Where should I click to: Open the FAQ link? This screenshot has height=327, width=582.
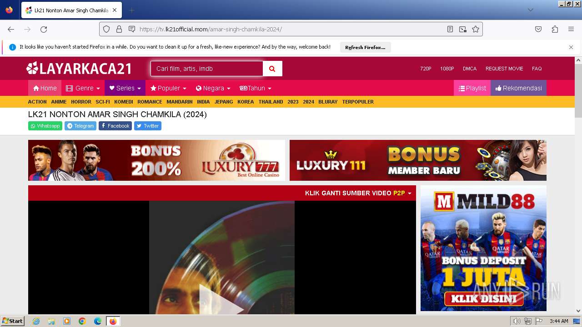coord(537,69)
